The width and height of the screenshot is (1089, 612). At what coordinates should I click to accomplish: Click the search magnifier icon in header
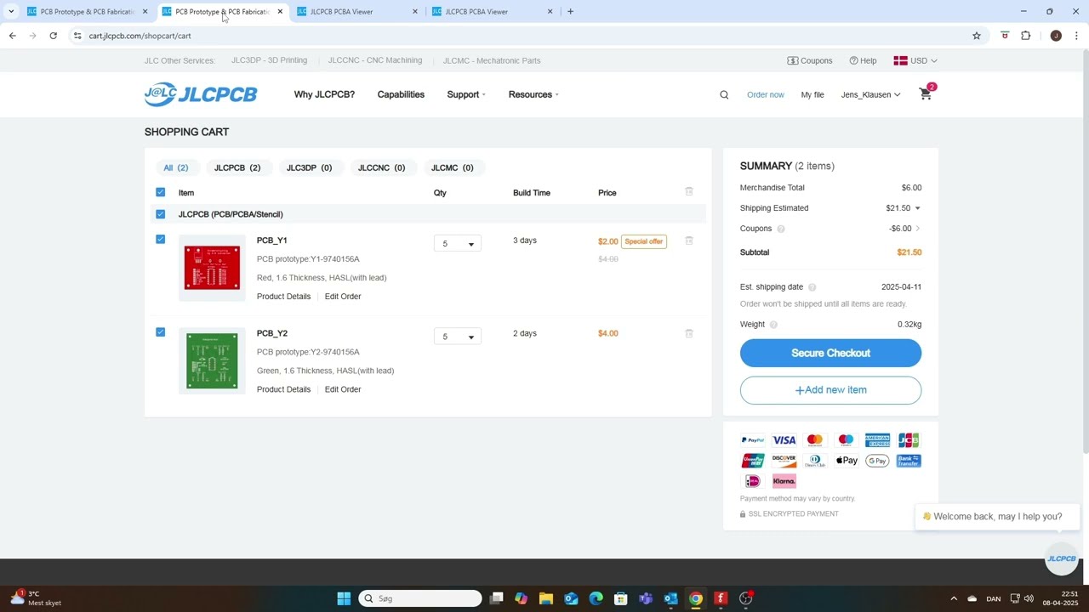pyautogui.click(x=724, y=95)
